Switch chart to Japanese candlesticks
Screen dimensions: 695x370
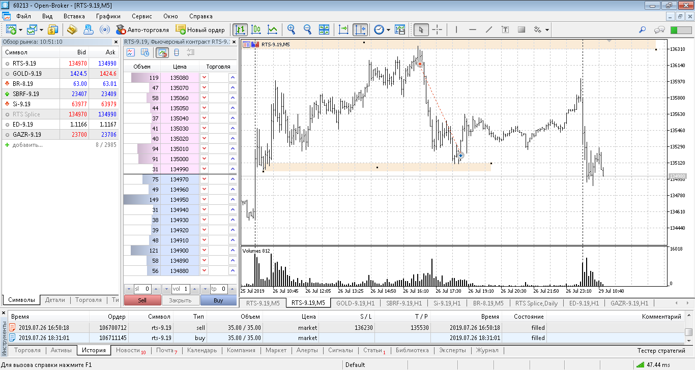point(256,29)
